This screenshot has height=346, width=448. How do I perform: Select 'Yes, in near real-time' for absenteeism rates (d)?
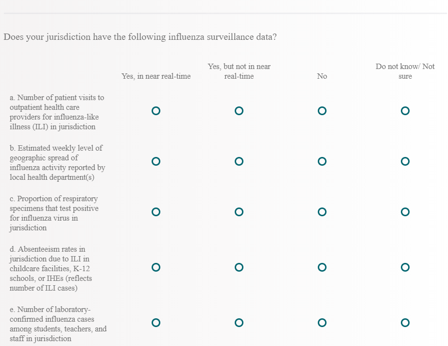coord(155,267)
